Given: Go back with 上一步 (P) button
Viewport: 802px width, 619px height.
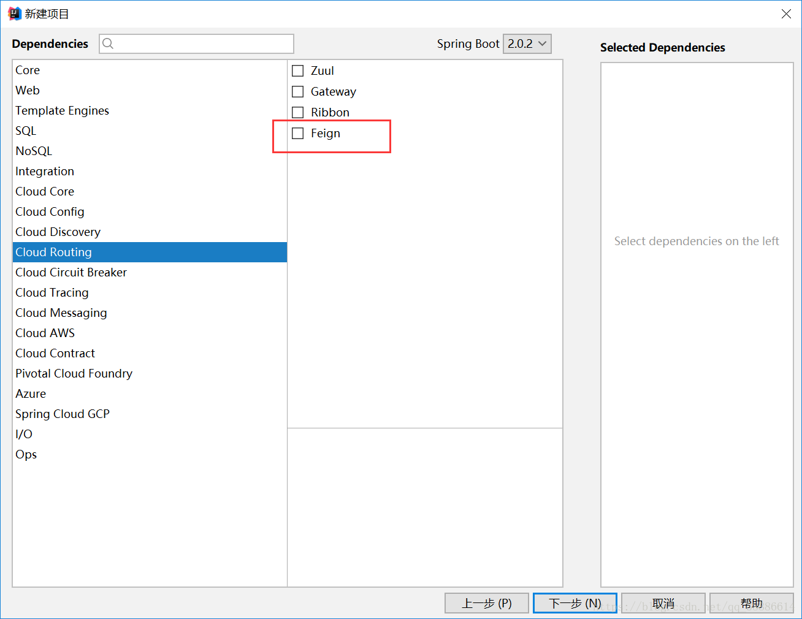Looking at the screenshot, I should 487,603.
